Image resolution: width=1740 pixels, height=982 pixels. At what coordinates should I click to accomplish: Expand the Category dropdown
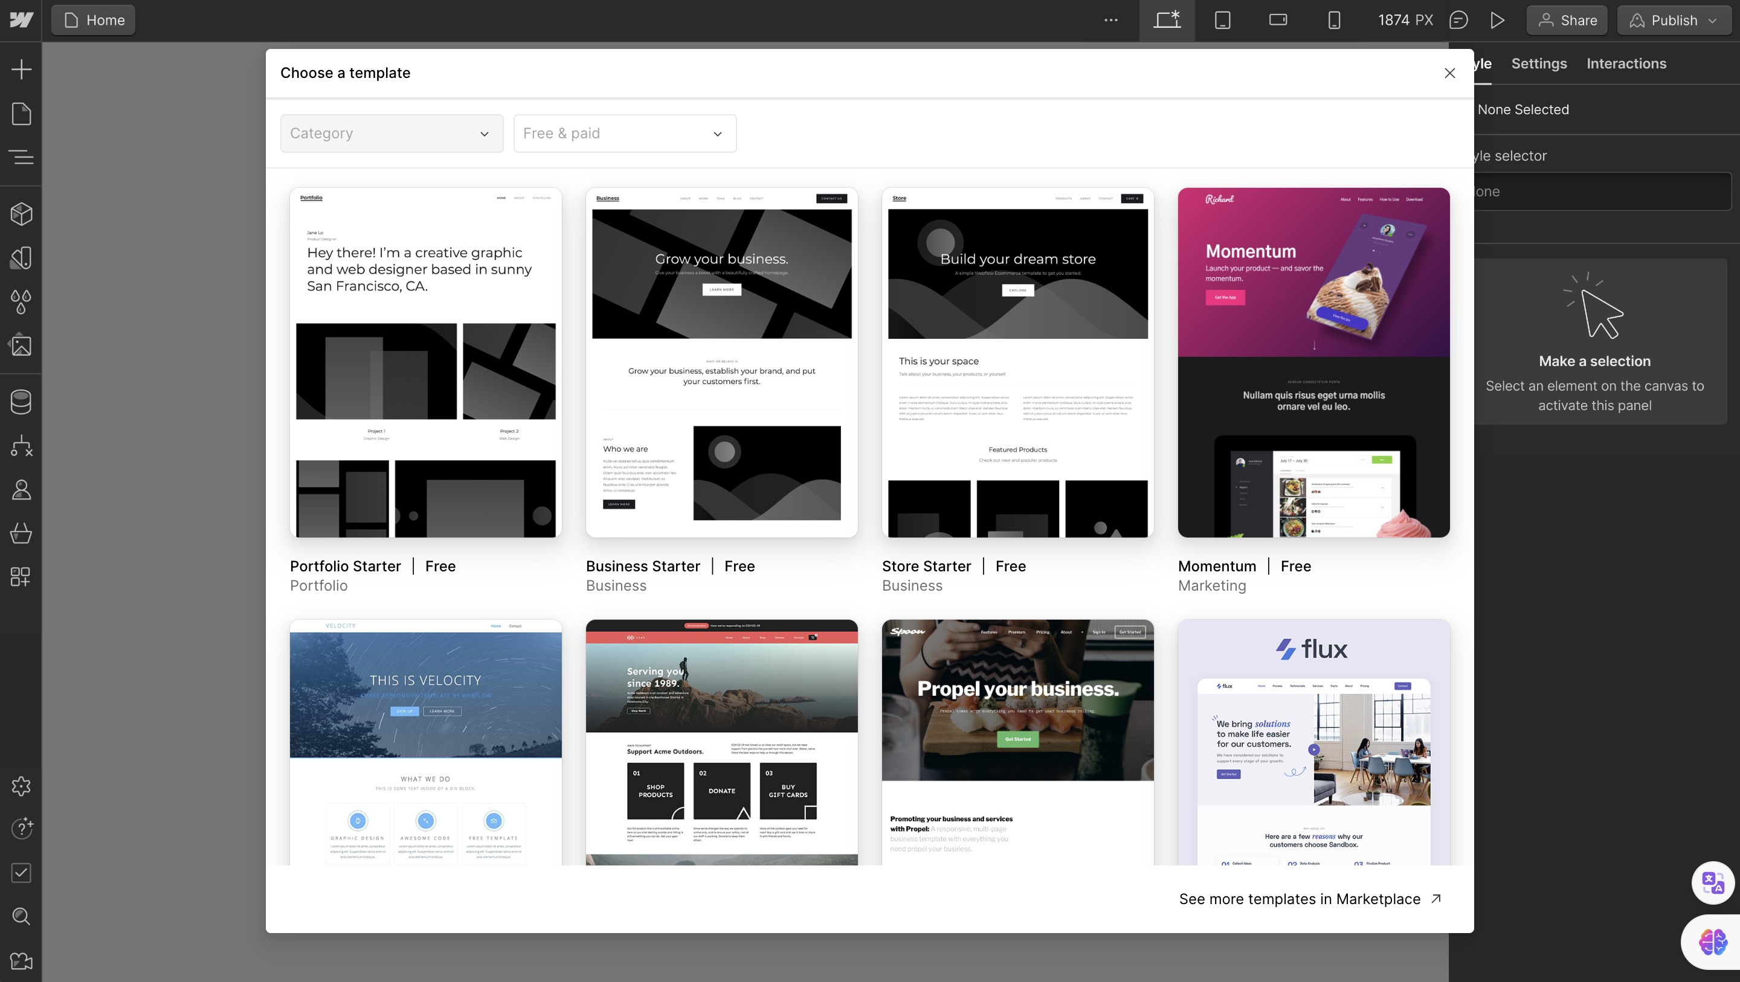pyautogui.click(x=391, y=133)
